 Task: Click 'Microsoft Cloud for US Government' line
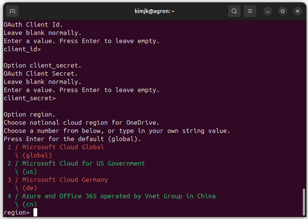pos(83,163)
